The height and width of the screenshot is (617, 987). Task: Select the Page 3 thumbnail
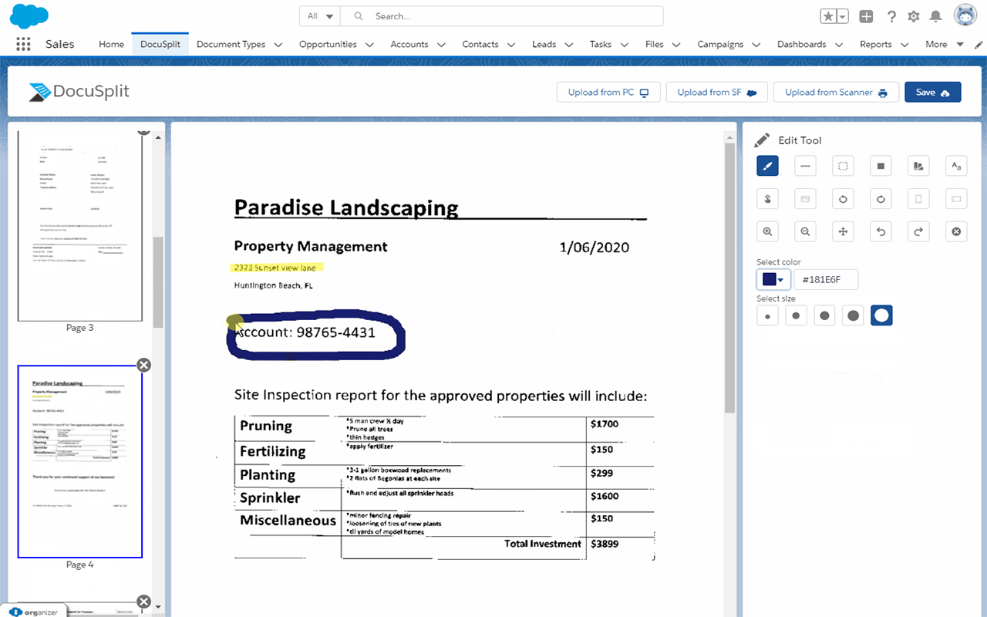[80, 225]
